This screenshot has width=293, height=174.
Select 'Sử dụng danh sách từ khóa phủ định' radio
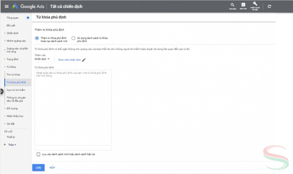tap(73, 38)
